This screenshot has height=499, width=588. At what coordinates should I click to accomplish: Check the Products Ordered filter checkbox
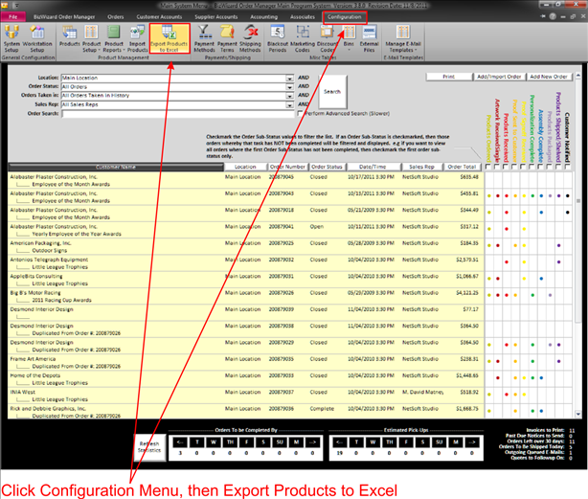[x=488, y=167]
